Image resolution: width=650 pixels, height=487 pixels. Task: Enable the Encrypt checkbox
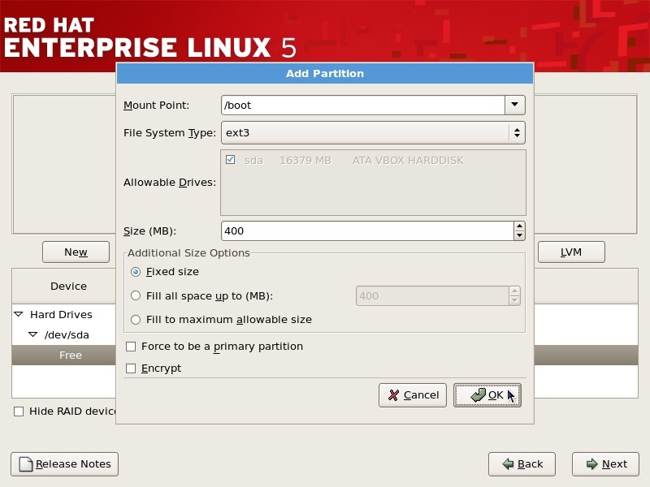click(131, 368)
